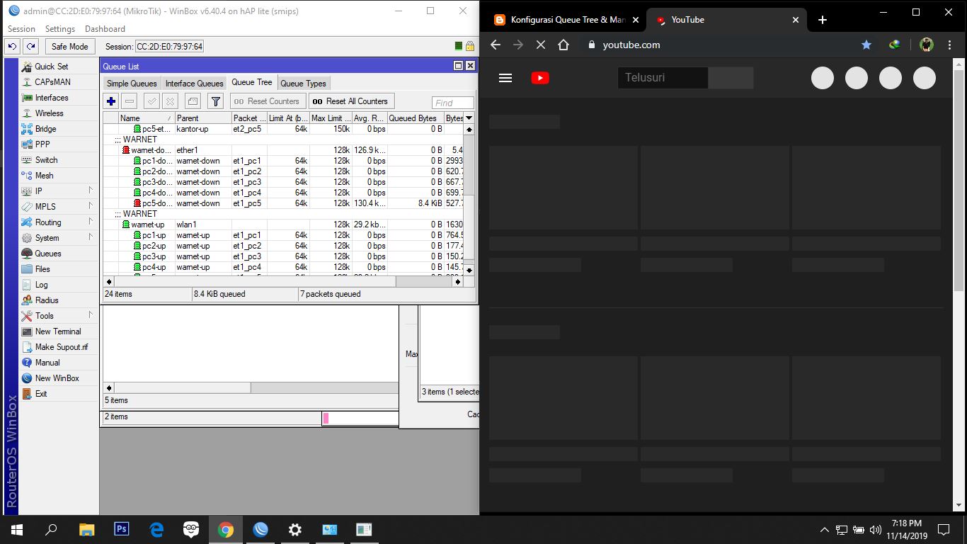The height and width of the screenshot is (544, 967).
Task: Click the Undo arrow in WinBox toolbar
Action: (x=12, y=46)
